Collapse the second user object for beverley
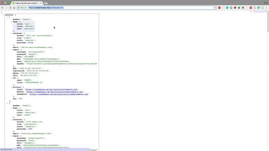The image size is (269, 151). click(8, 104)
